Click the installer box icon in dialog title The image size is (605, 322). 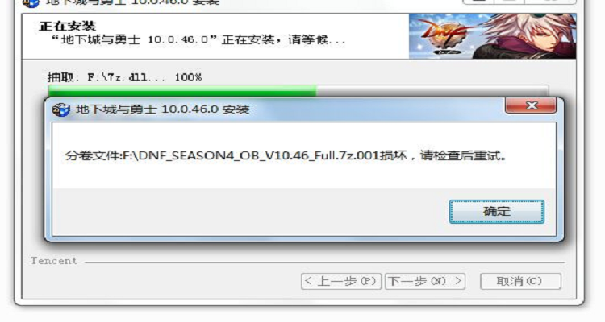pos(61,109)
